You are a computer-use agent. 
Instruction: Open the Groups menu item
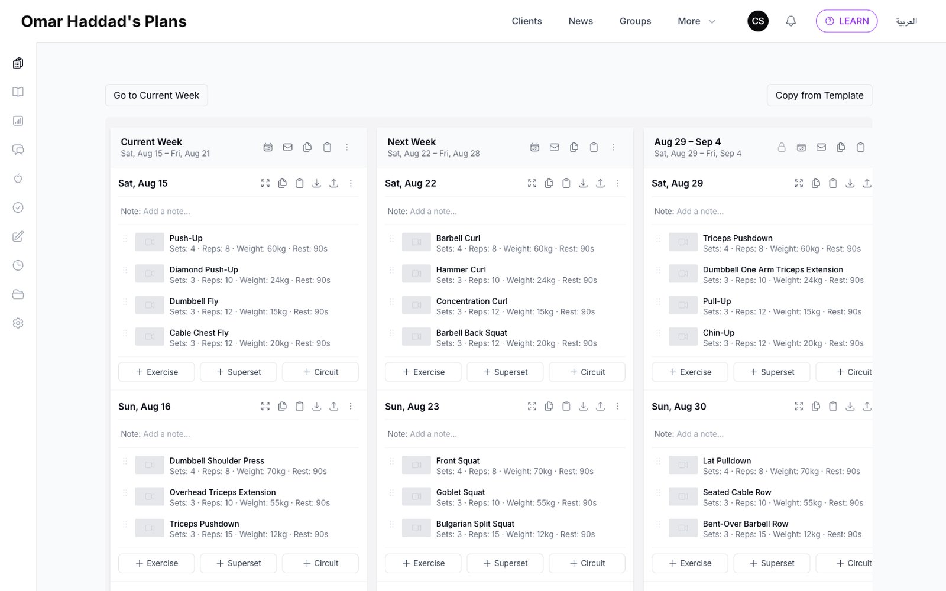point(635,21)
